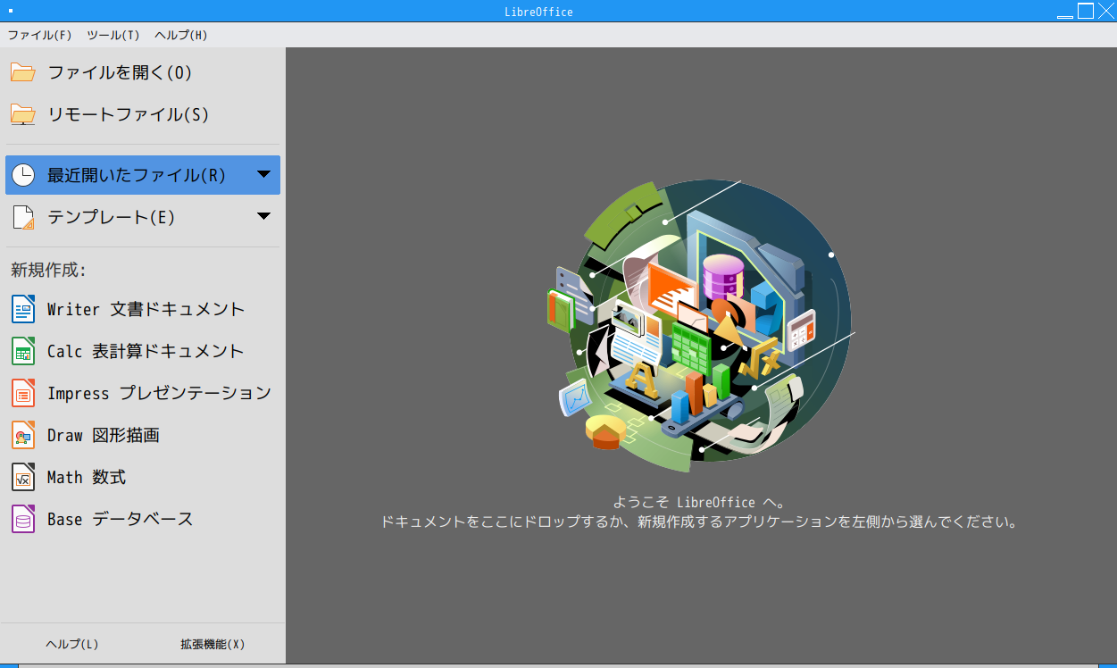This screenshot has height=668, width=1117.
Task: Click the Writer document icon
Action: (x=23, y=309)
